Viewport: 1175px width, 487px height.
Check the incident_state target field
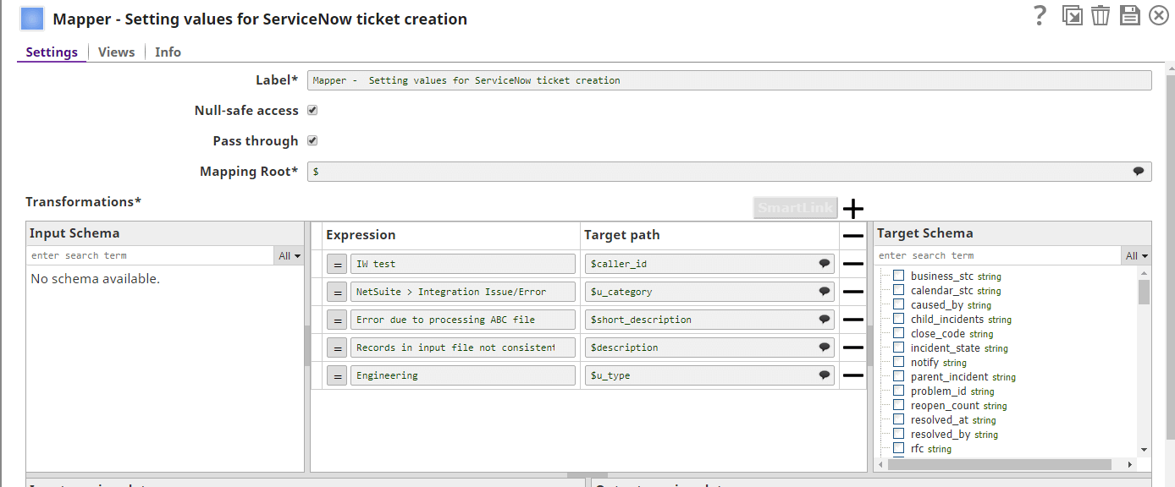[899, 347]
